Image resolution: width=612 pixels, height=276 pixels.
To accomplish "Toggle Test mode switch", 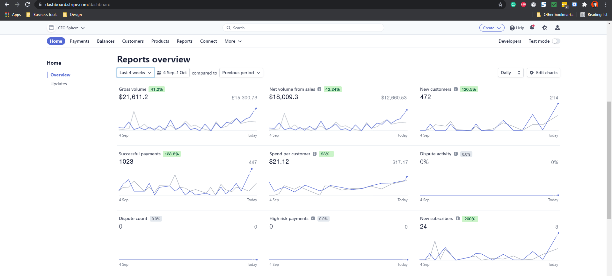I will (x=556, y=41).
